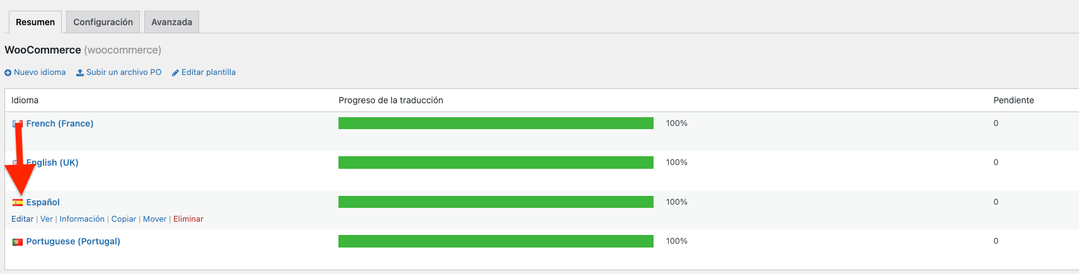Click Editar under Español
Viewport: 1079px width, 274px height.
pos(22,219)
